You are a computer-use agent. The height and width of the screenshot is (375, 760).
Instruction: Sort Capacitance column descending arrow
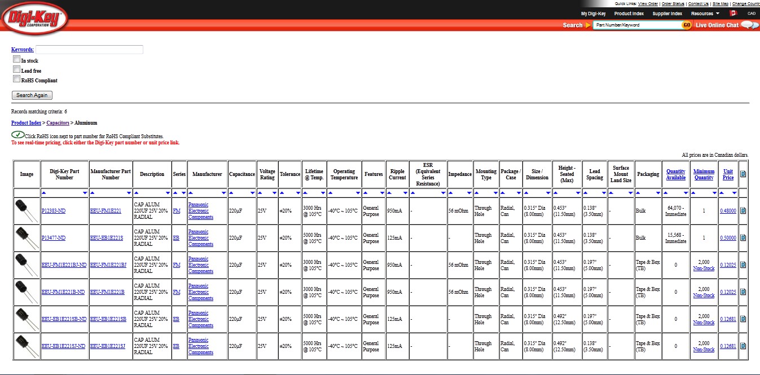(253, 193)
